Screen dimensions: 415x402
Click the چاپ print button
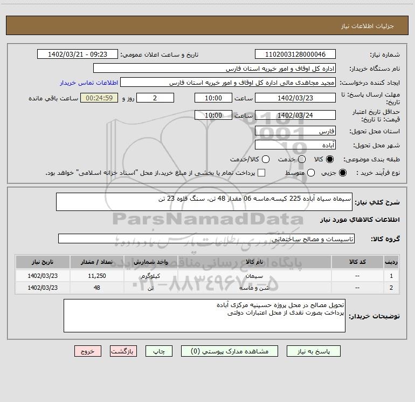pos(159,351)
